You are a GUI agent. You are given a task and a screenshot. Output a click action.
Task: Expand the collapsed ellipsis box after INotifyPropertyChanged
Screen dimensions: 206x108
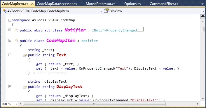point(140,29)
